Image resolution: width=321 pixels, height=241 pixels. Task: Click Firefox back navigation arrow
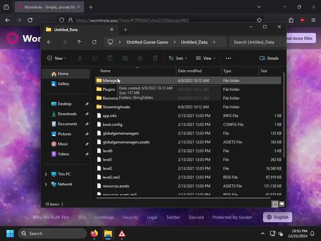point(8,20)
